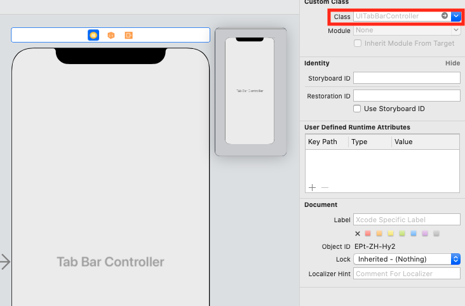Click the Comment For Localizer field

[x=407, y=274]
